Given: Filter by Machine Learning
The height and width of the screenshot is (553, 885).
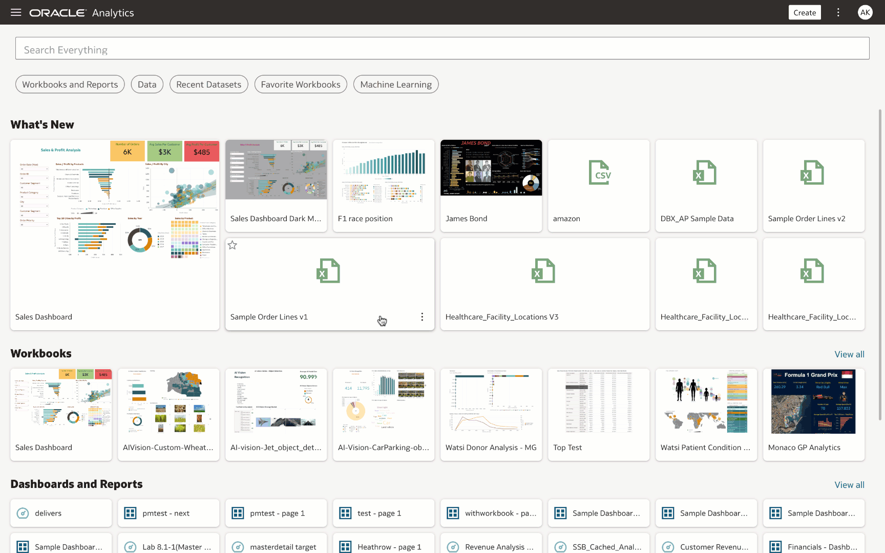Looking at the screenshot, I should (x=396, y=84).
